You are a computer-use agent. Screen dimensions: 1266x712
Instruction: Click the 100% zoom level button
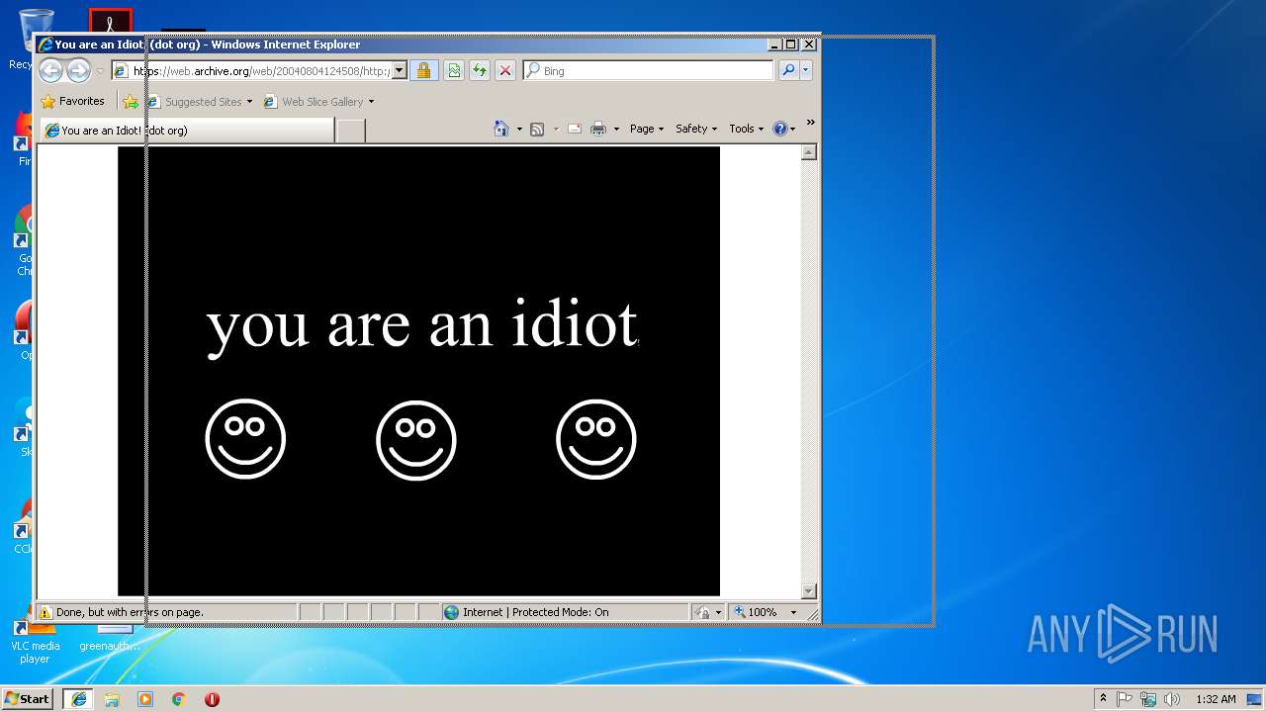click(756, 612)
